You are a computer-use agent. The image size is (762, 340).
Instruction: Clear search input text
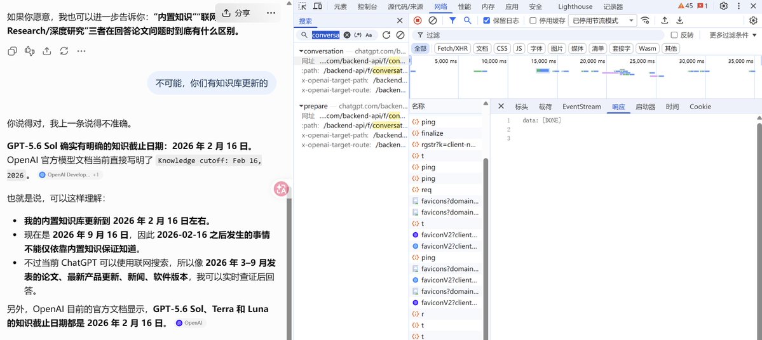pyautogui.click(x=347, y=35)
